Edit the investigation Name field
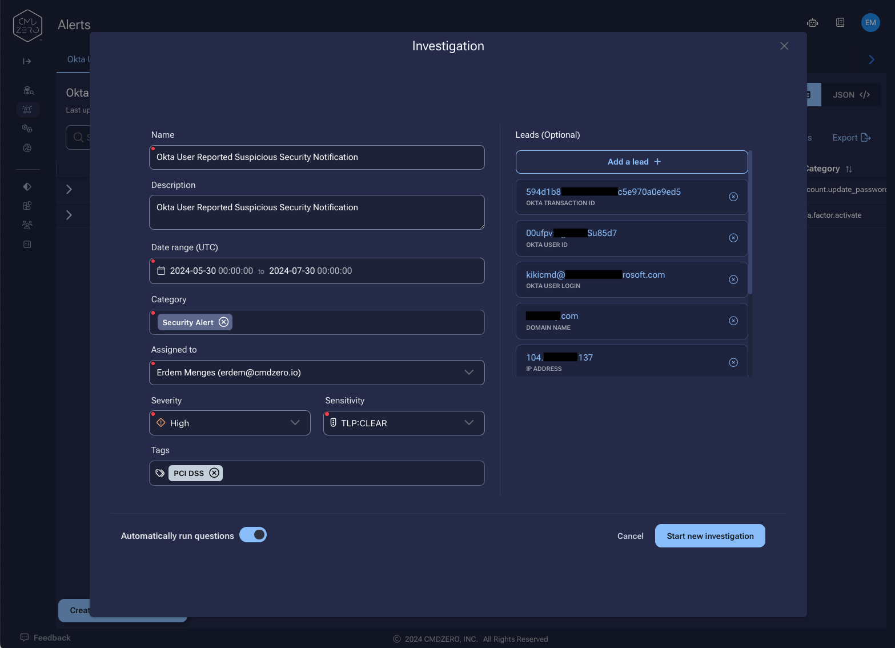Viewport: 895px width, 648px height. pyautogui.click(x=317, y=157)
